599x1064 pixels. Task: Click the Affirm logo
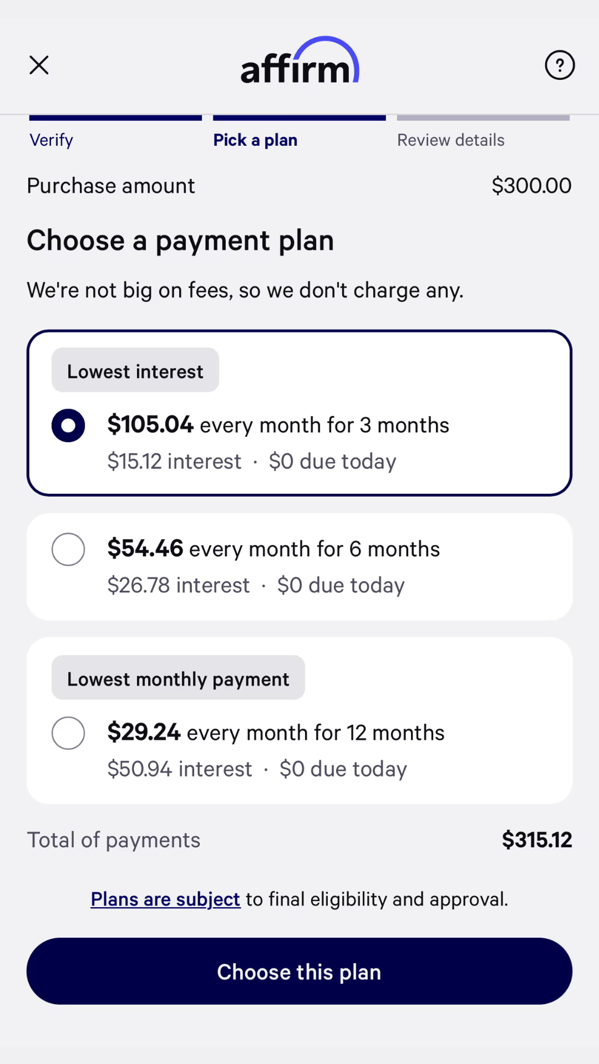pyautogui.click(x=299, y=62)
